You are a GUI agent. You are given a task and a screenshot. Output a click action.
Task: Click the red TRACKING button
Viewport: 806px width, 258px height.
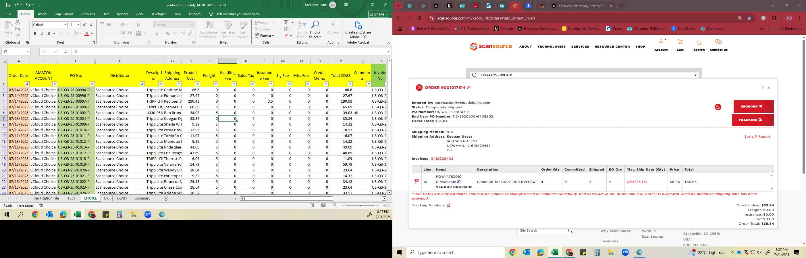pos(753,120)
